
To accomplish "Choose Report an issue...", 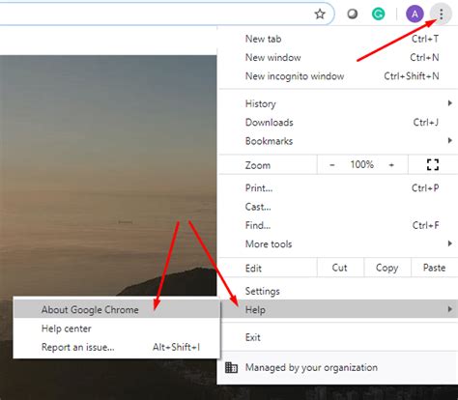I will click(x=117, y=347).
